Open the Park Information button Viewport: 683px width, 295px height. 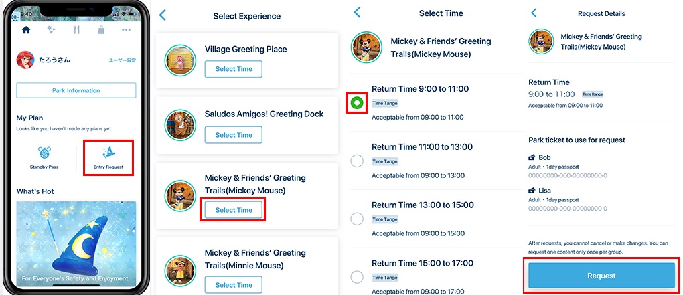[x=76, y=90]
